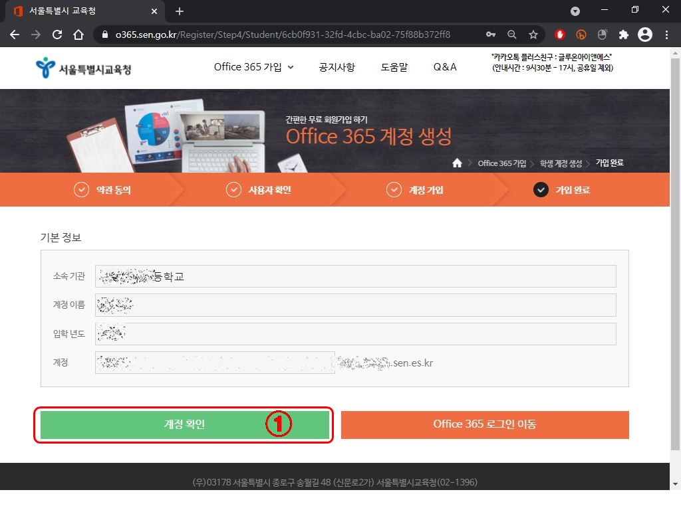The image size is (681, 510).
Task: Click the 서울특별시교육청 logo
Action: pos(83,68)
